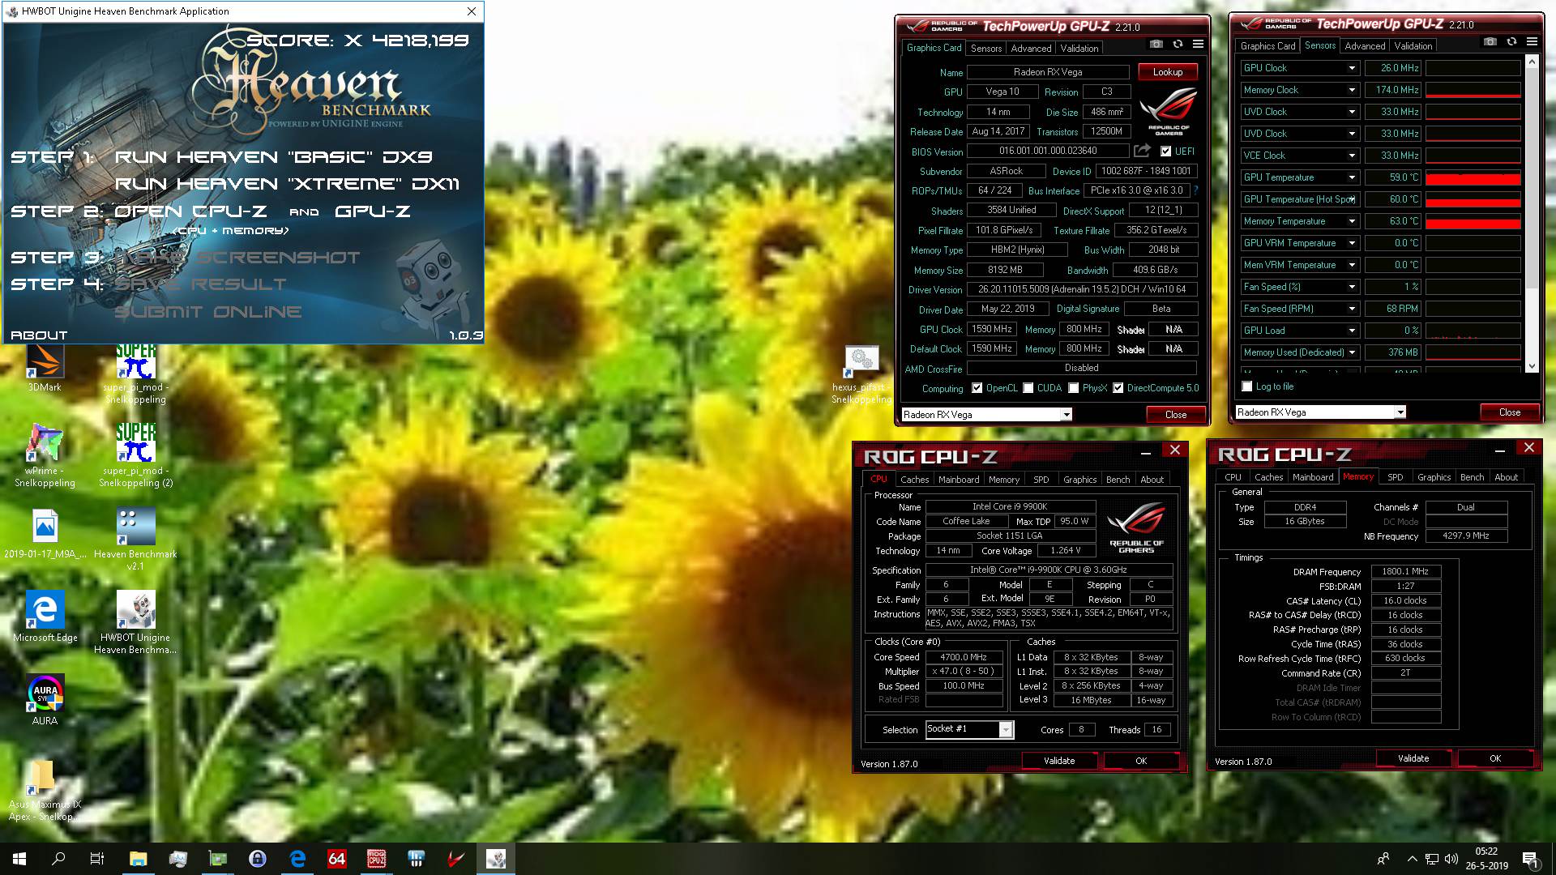Open Windows search on the taskbar
Image resolution: width=1556 pixels, height=875 pixels.
pyautogui.click(x=58, y=859)
